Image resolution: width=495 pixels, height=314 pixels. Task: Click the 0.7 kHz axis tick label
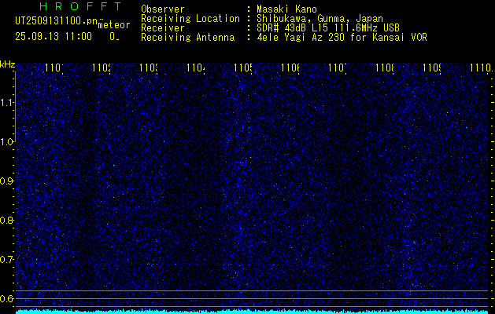[x=6, y=260]
